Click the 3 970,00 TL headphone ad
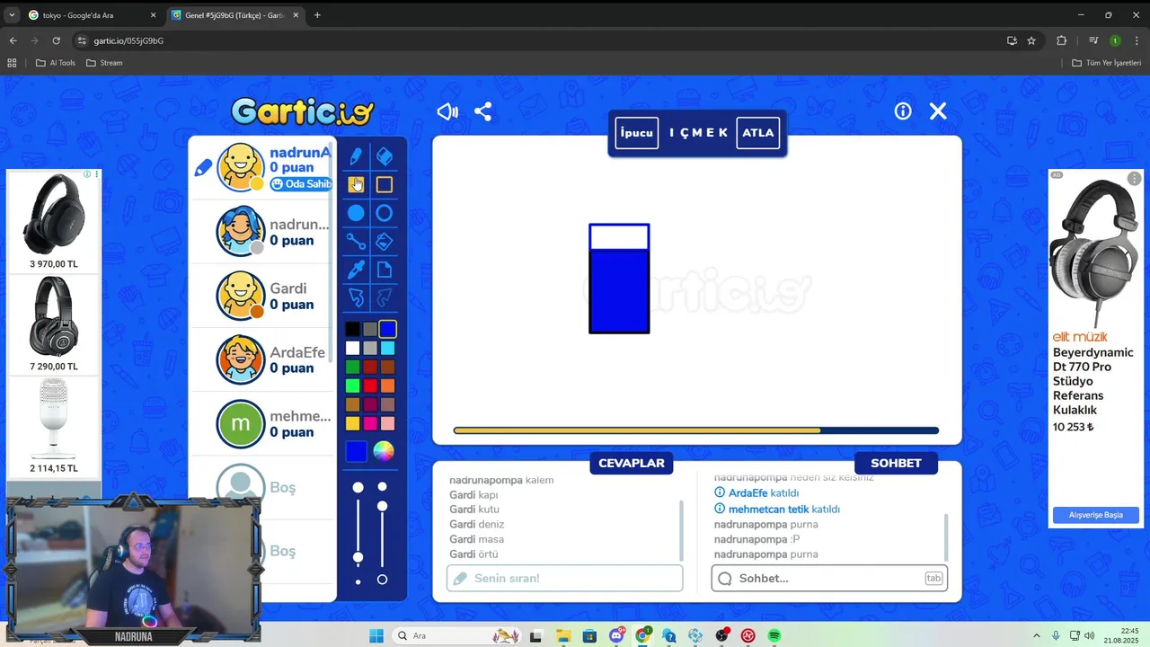 point(54,221)
